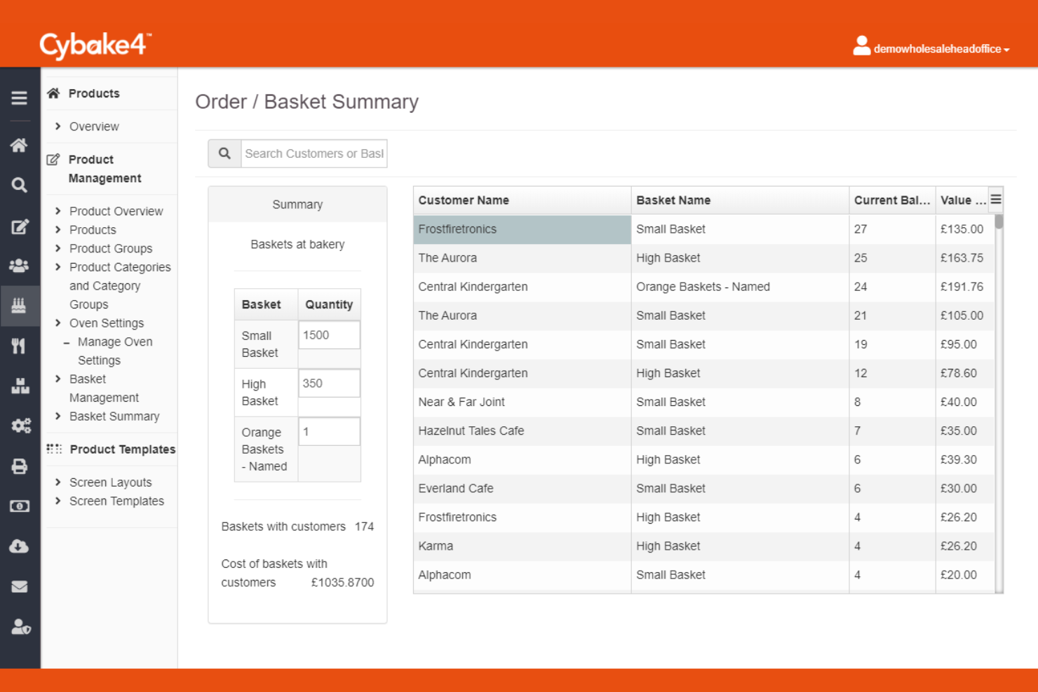1038x692 pixels.
Task: Click the home icon in the dark sidebar
Action: pos(19,145)
